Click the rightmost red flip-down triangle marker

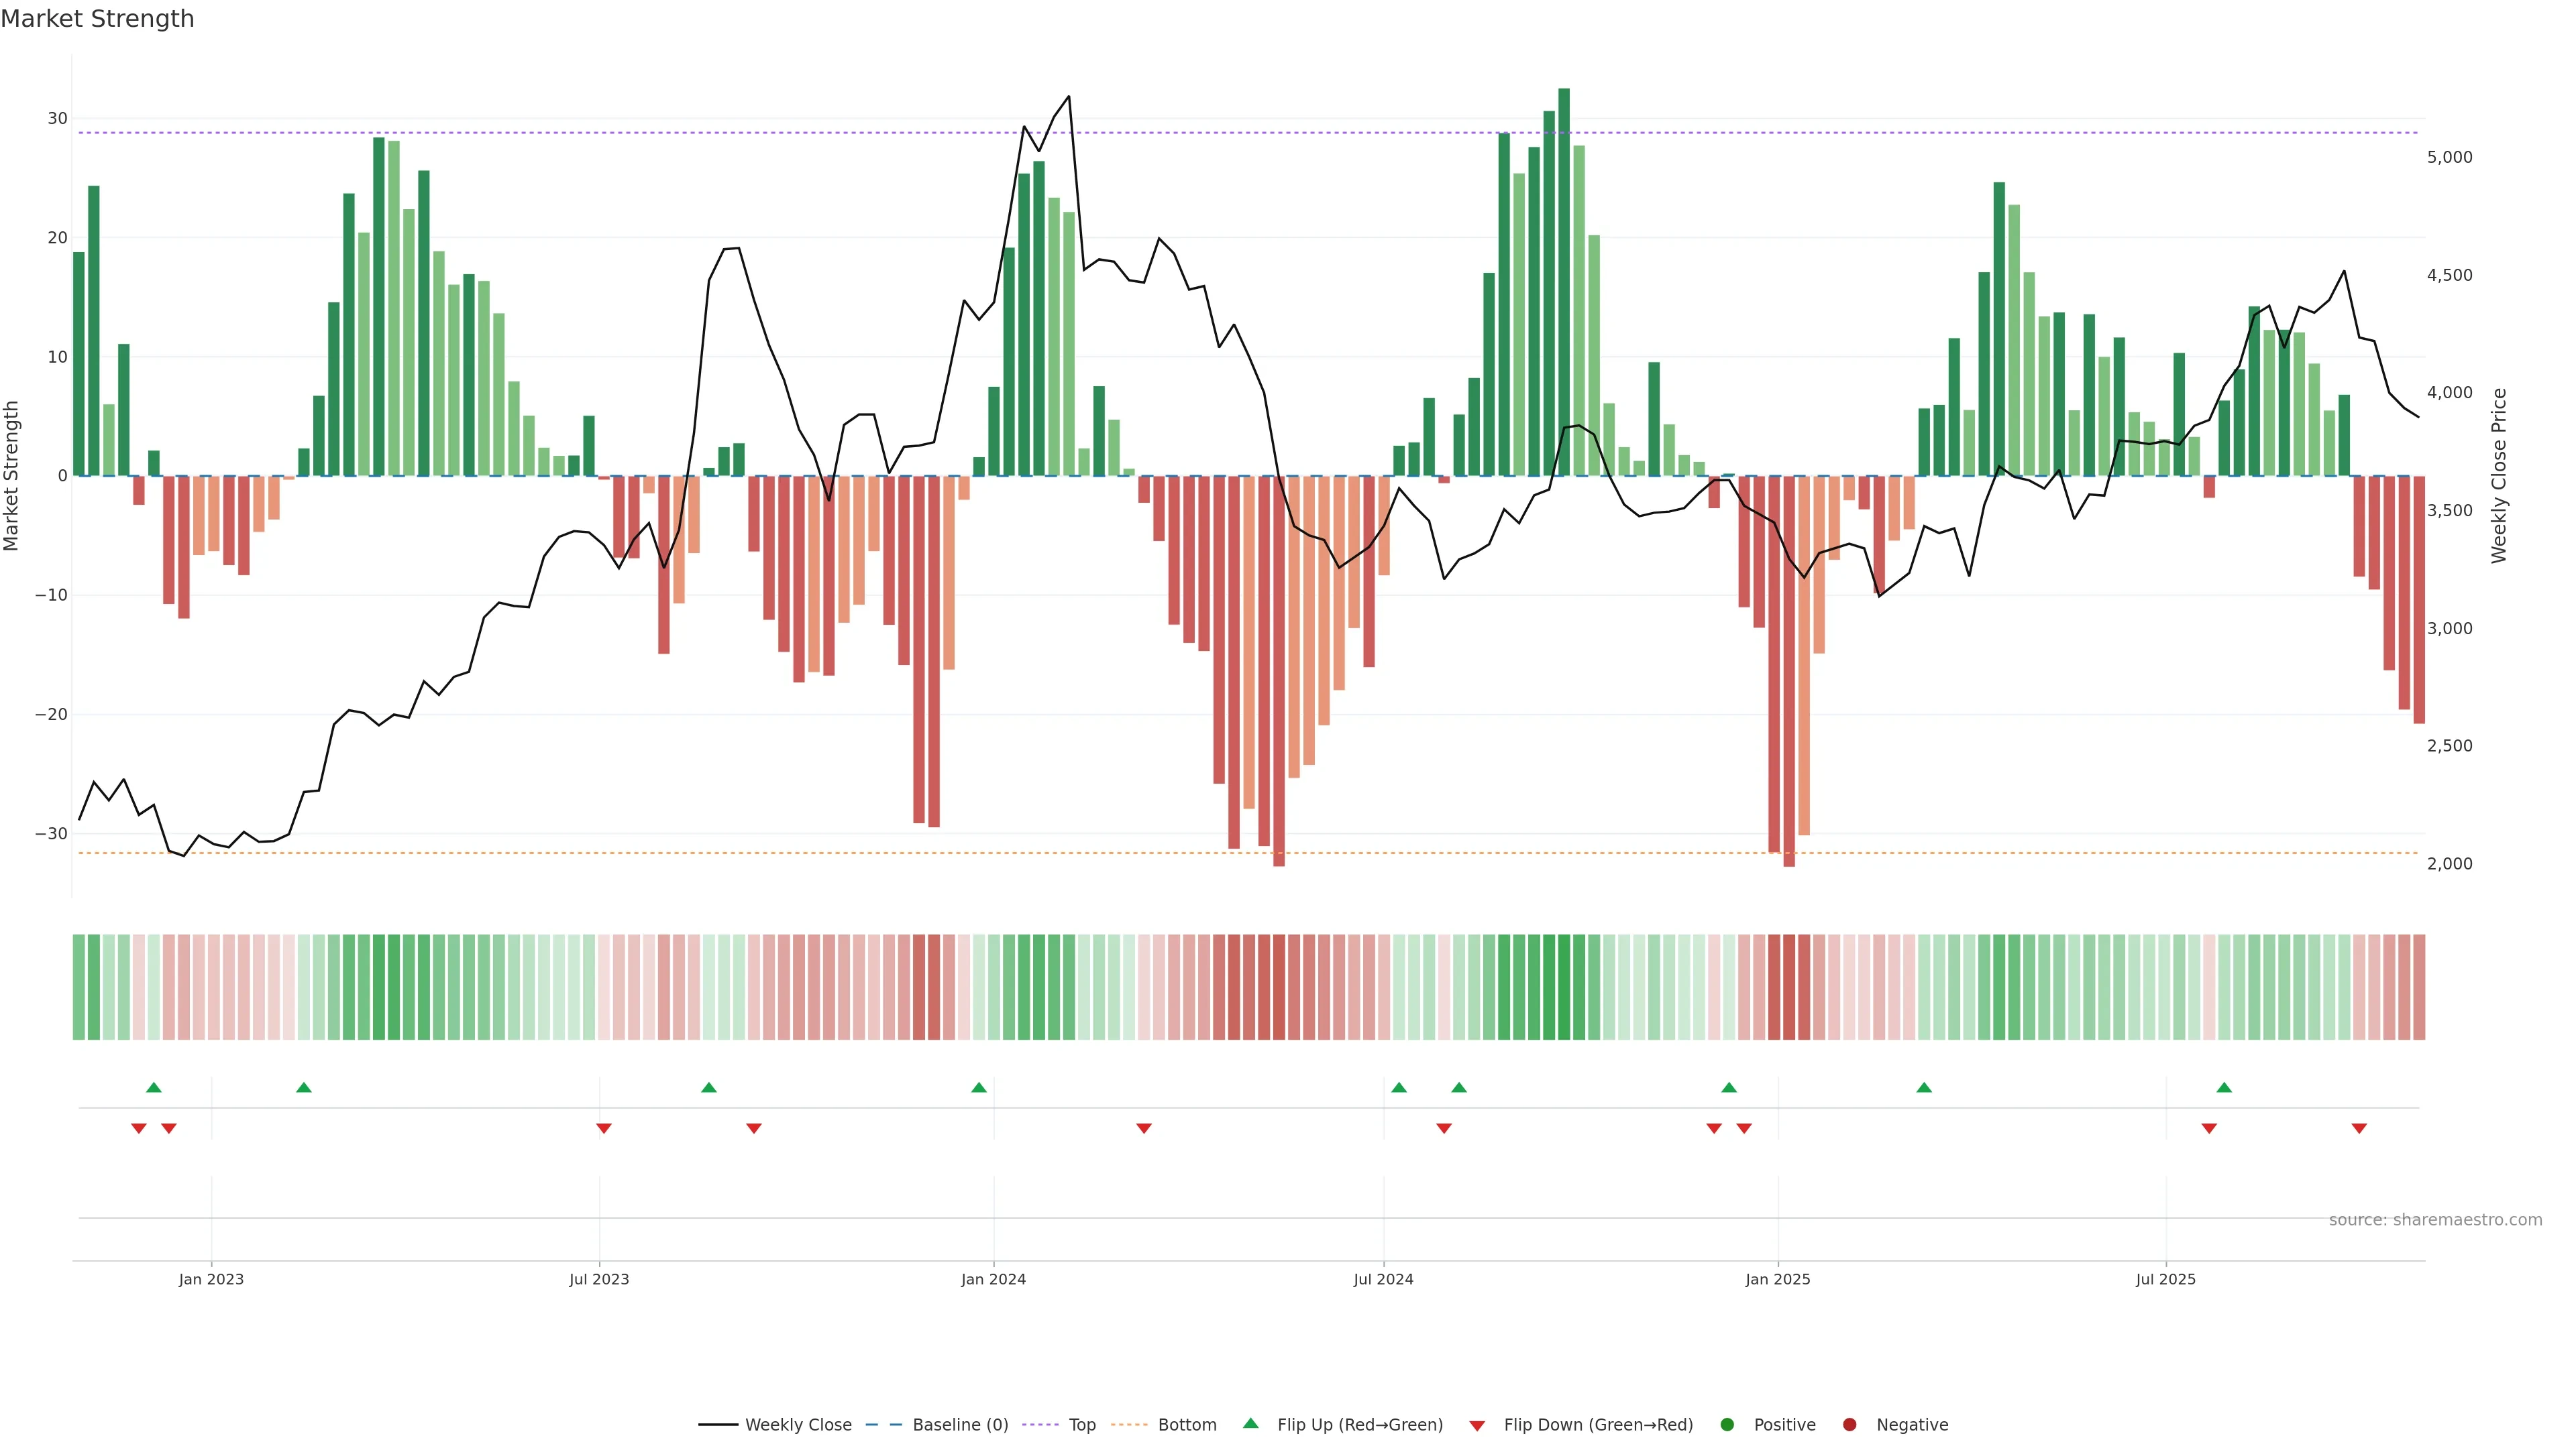[x=2359, y=1128]
